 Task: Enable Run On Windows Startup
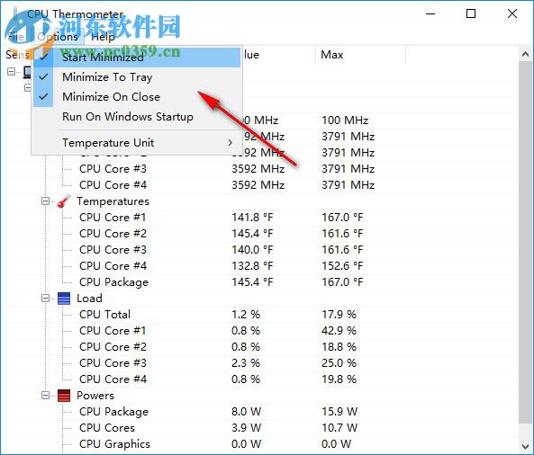pyautogui.click(x=137, y=117)
